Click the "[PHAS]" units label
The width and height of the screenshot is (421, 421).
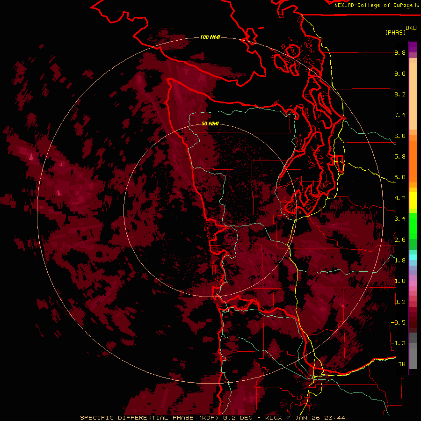click(x=395, y=32)
